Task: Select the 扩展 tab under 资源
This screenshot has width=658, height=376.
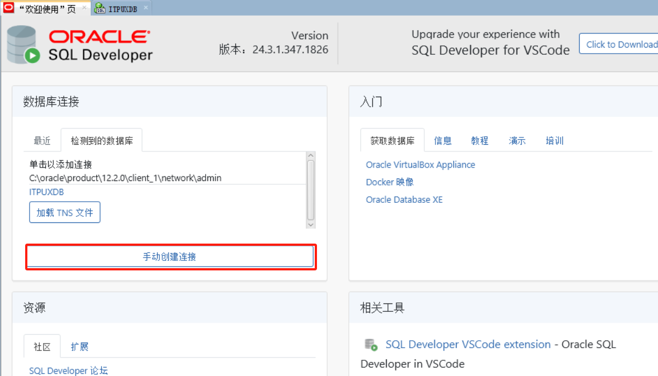Action: click(x=79, y=346)
